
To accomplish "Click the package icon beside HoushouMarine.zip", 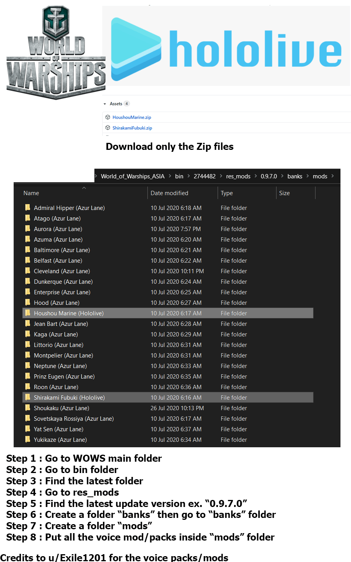I will [108, 117].
